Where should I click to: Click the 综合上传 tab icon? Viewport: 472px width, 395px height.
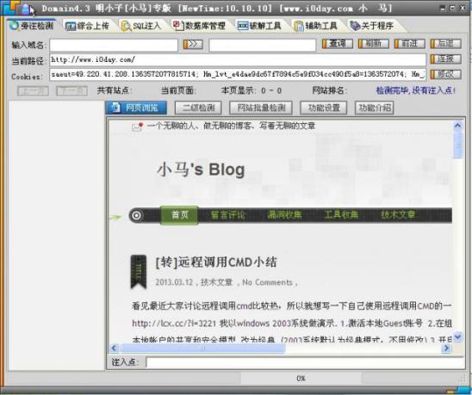coord(71,26)
